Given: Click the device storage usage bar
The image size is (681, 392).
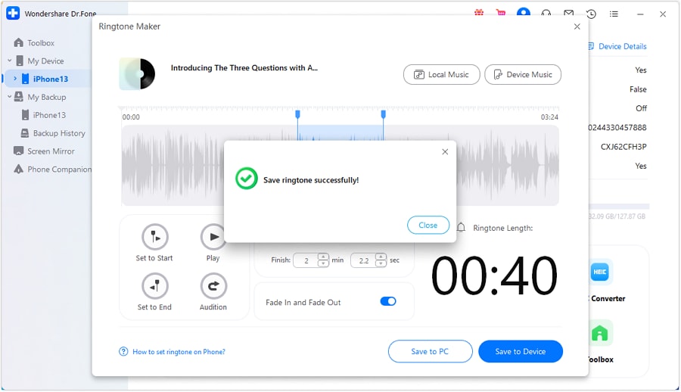Looking at the screenshot, I should [619, 207].
